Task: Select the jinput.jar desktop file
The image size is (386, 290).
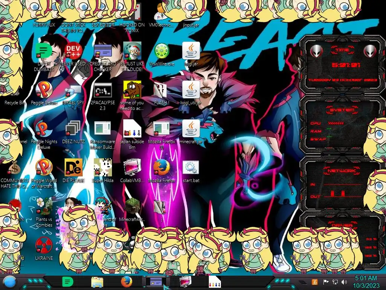Action: [191, 25]
